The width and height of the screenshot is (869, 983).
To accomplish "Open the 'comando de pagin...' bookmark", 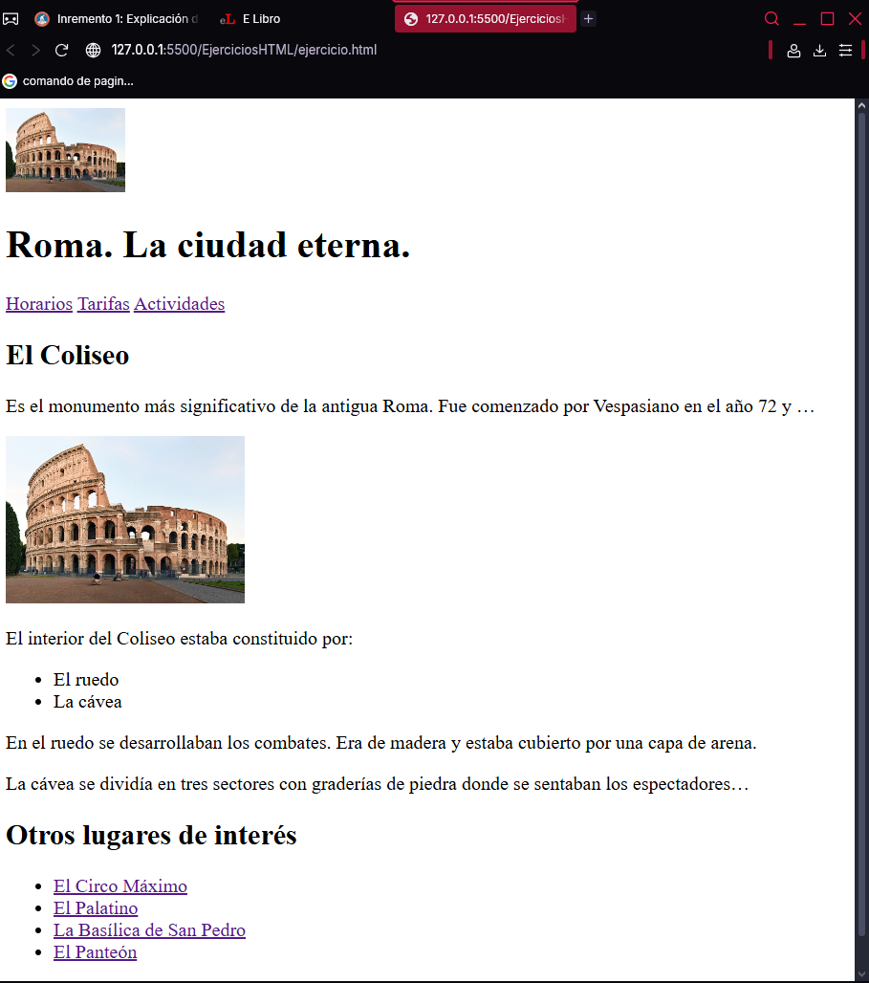I will (x=68, y=81).
